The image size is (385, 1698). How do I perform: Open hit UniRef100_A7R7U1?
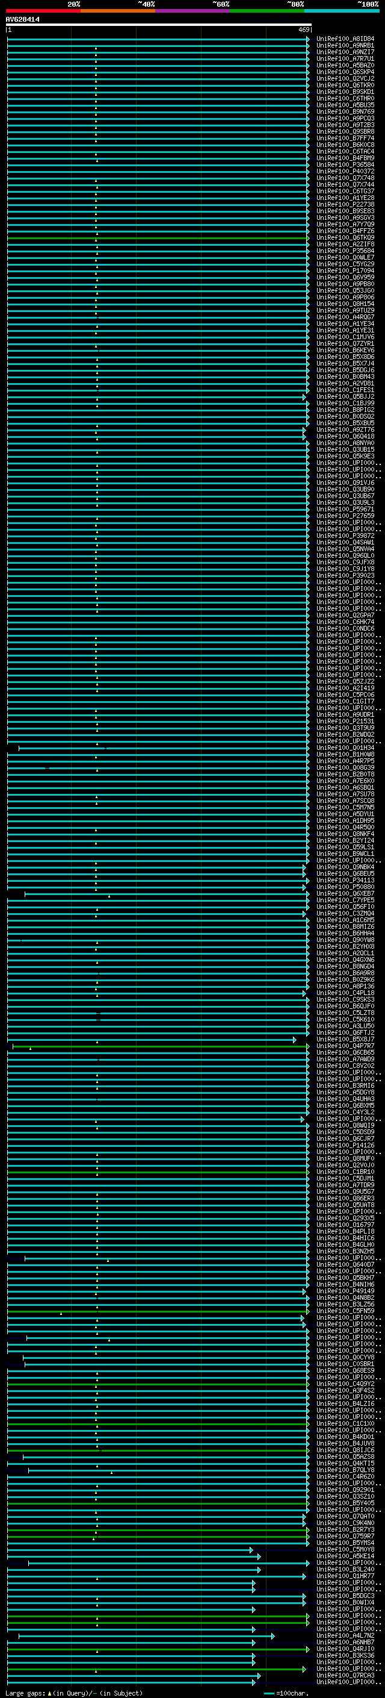(x=345, y=58)
